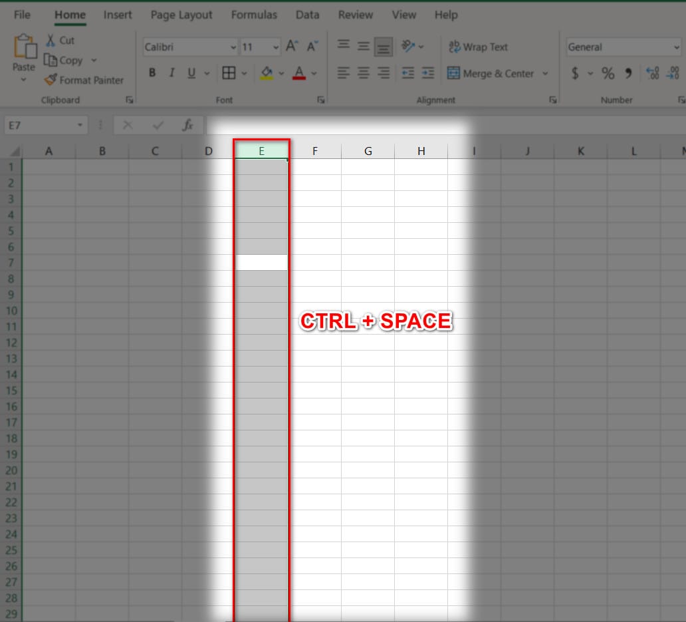
Task: Click the Paste clipboard icon
Action: (25, 47)
